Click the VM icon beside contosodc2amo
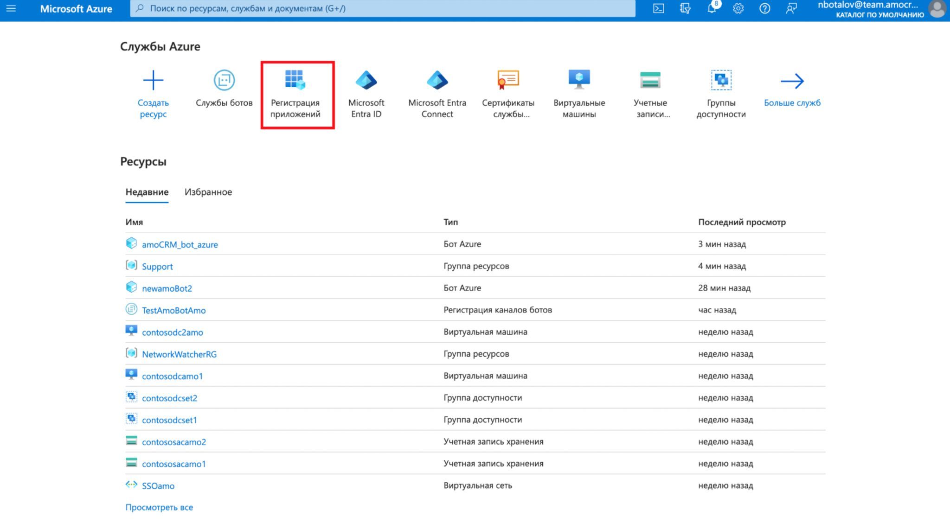The width and height of the screenshot is (950, 523). pyautogui.click(x=131, y=331)
